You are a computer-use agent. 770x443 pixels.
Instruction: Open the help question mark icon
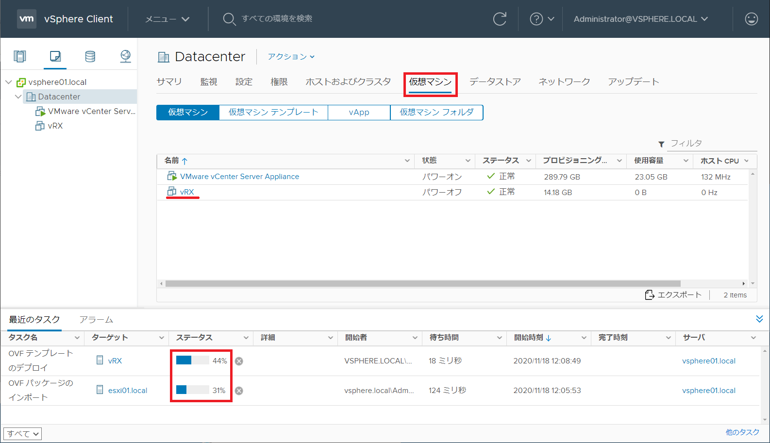pyautogui.click(x=536, y=19)
